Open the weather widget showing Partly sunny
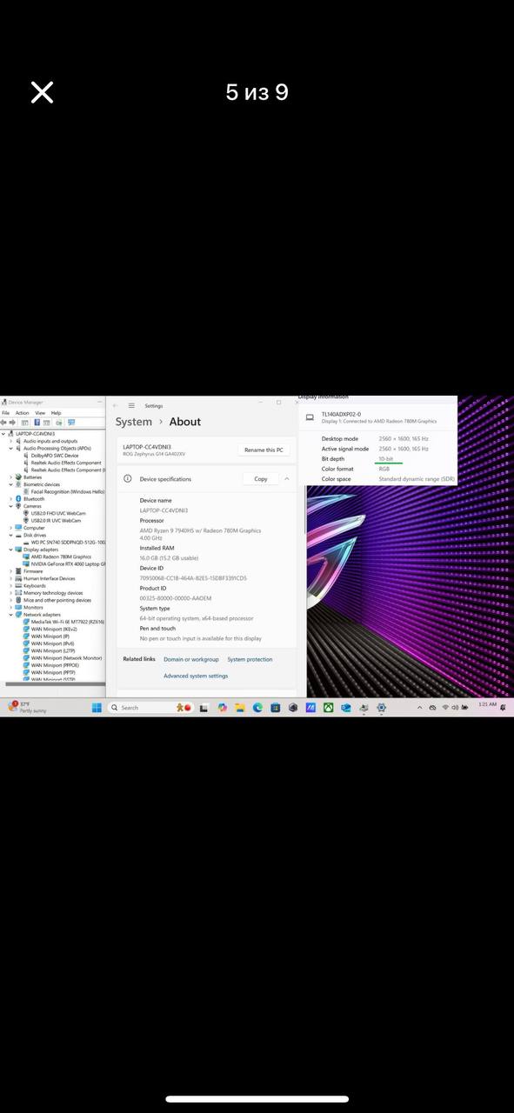 coord(28,707)
